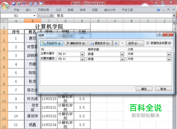Click the 取消 button in sort dialog
The image size is (177, 129).
(x=163, y=89)
